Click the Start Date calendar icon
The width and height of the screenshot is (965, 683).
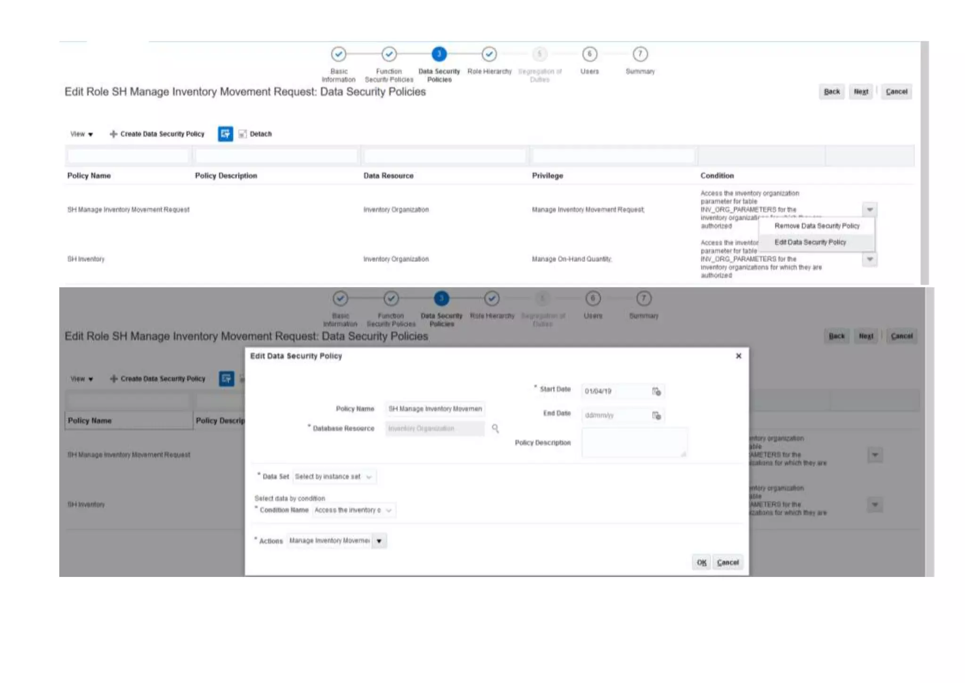coord(656,391)
